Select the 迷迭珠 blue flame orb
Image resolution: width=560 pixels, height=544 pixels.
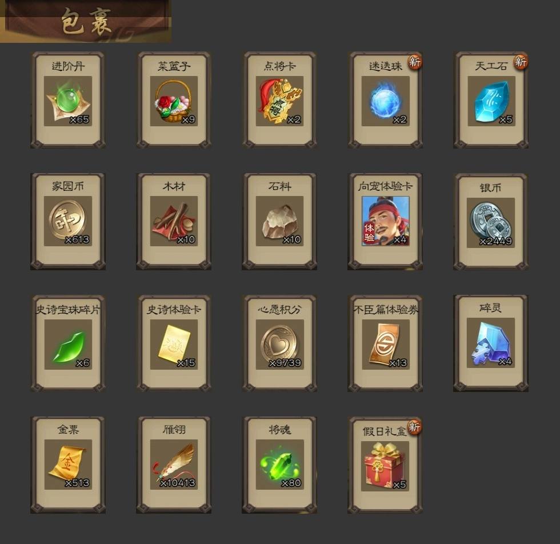point(385,101)
